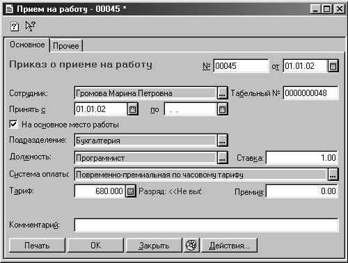This screenshot has height=263, width=348.
Task: Click the Принять с date input
Action: [101, 109]
